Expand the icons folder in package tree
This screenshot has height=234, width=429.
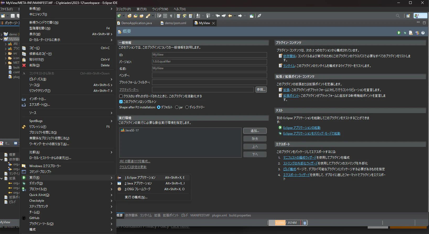6,58
